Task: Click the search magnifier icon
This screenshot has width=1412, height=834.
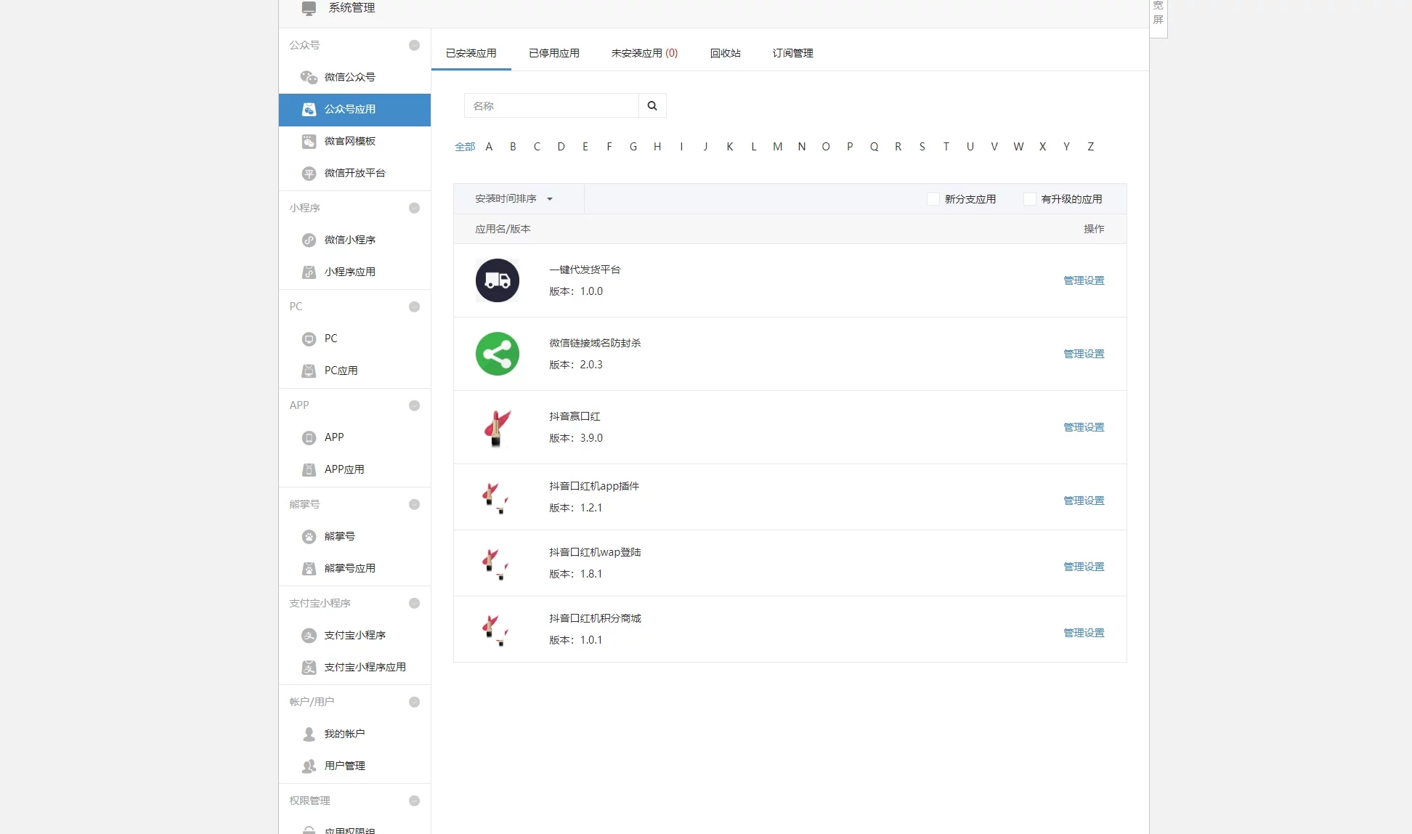Action: [652, 106]
